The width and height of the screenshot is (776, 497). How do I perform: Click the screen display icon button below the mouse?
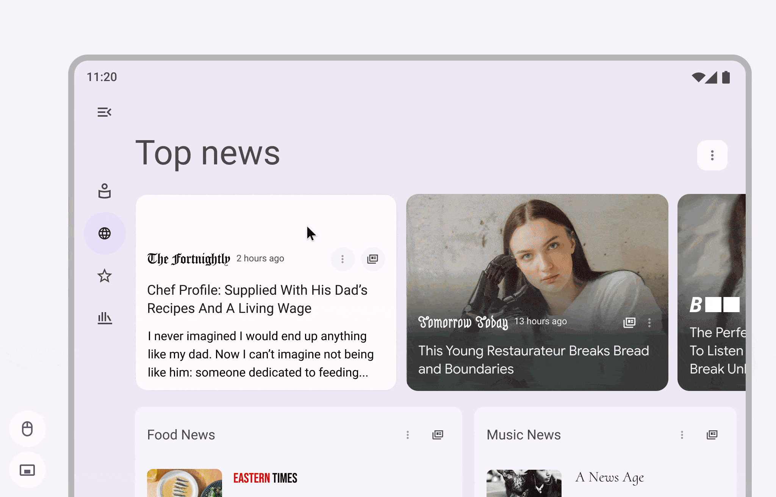(x=27, y=470)
